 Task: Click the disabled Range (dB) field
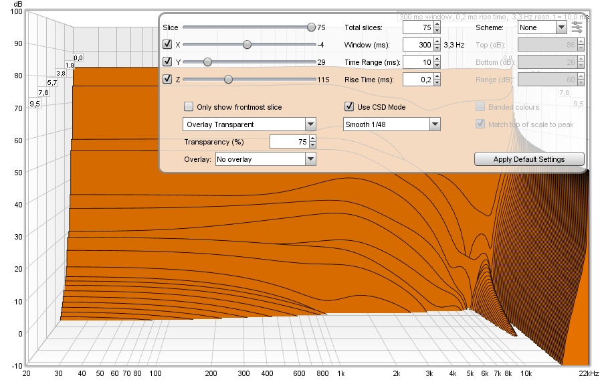click(547, 80)
